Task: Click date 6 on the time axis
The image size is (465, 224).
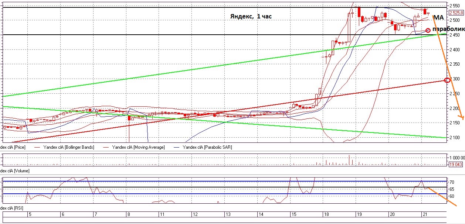Action: pyautogui.click(x=62, y=214)
